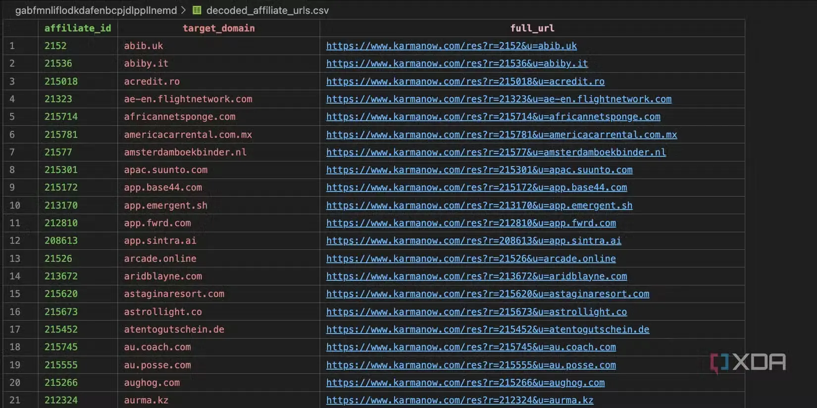The height and width of the screenshot is (408, 817).
Task: Open the aurma.kz karmanow link
Action: (x=460, y=400)
